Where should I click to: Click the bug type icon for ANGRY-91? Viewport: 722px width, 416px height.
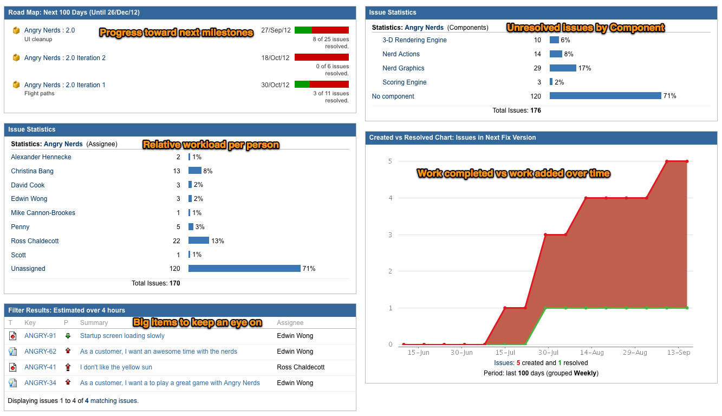[12, 336]
